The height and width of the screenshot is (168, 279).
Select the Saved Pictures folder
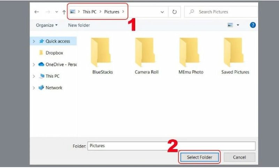[x=235, y=56]
